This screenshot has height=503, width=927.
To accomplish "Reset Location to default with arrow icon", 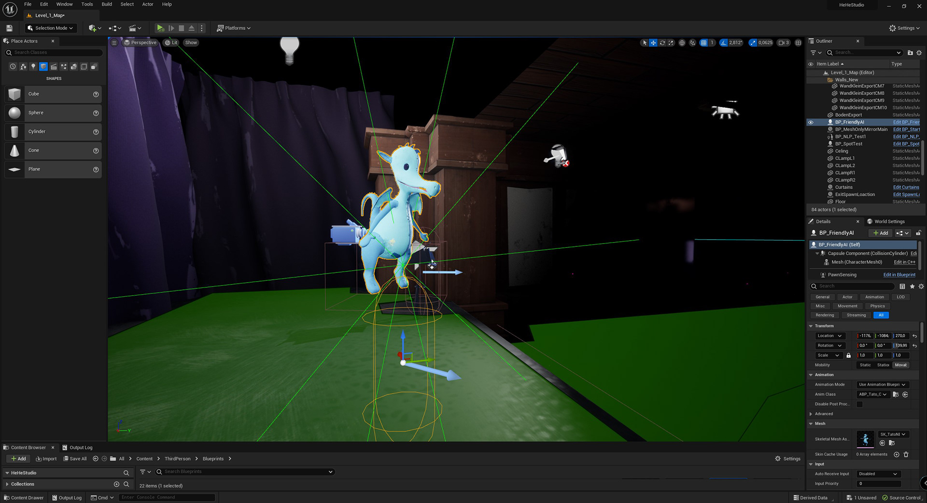I will pos(914,336).
